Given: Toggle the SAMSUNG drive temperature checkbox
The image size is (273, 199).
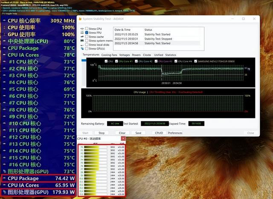Looking at the screenshot, I should 196,61.
